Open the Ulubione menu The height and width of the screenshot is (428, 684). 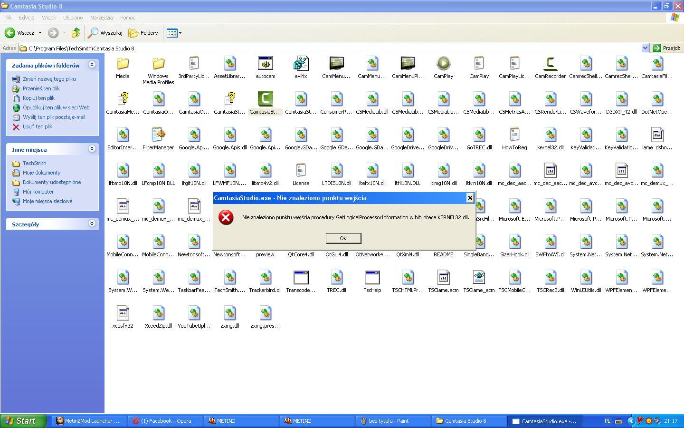[73, 18]
